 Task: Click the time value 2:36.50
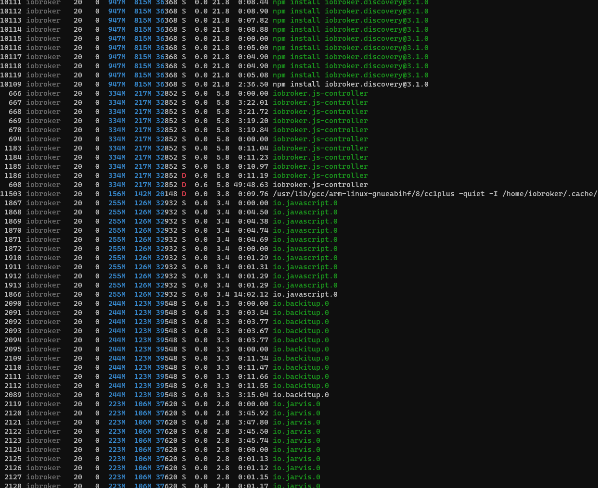point(253,84)
